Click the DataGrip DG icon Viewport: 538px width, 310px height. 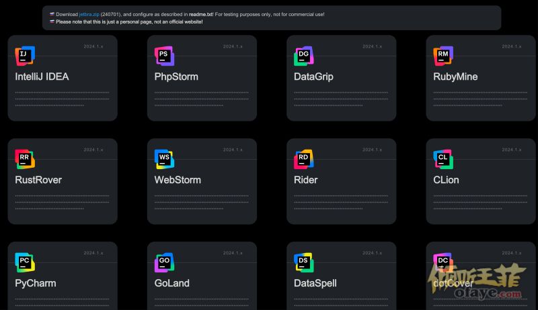pos(304,56)
